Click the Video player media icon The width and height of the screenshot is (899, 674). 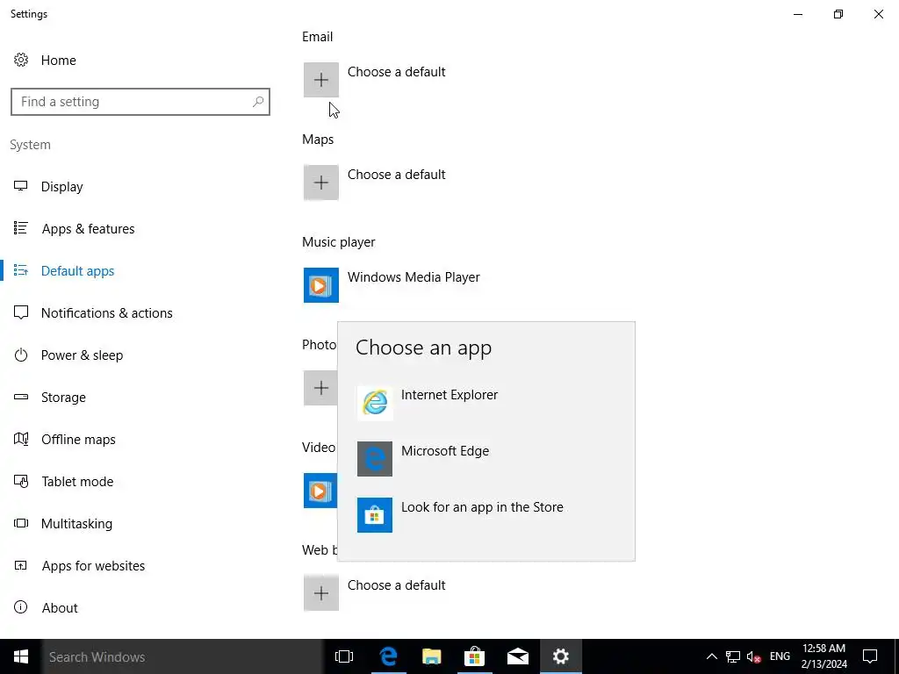click(320, 491)
